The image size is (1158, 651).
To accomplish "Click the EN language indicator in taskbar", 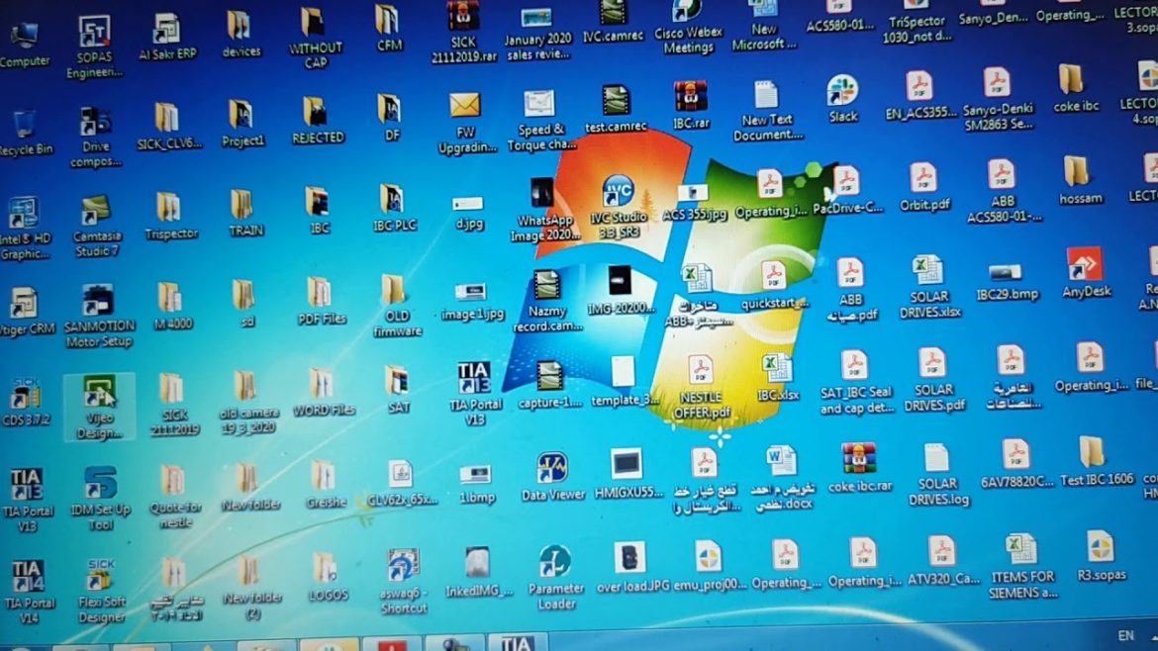I will click(x=1125, y=635).
